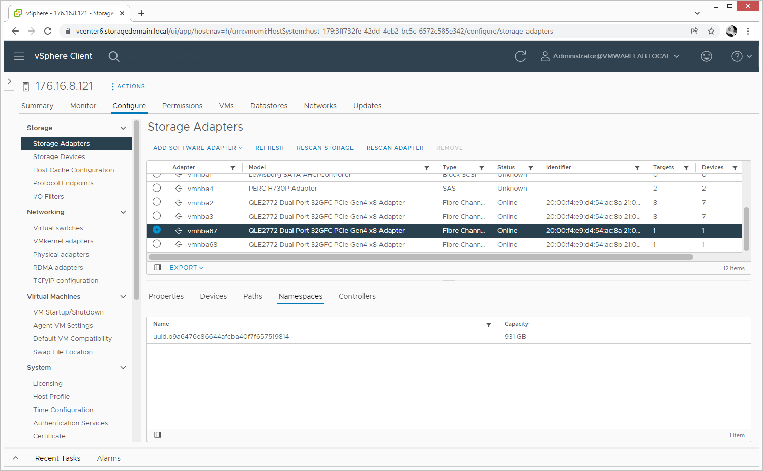This screenshot has height=471, width=763.
Task: Open the feedback smiley icon
Action: coord(707,56)
